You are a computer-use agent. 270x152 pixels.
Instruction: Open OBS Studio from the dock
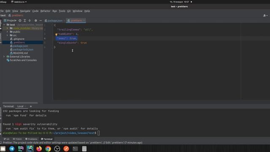tap(57, 149)
